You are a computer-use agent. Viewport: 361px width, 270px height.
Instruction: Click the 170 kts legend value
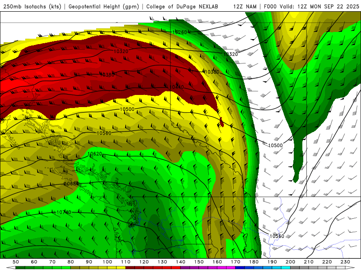(235, 262)
